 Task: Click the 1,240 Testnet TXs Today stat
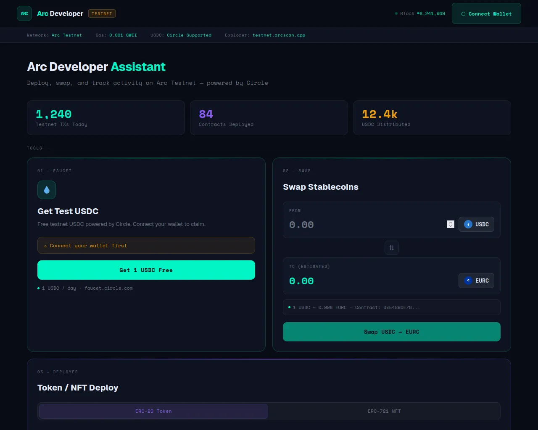tap(106, 118)
